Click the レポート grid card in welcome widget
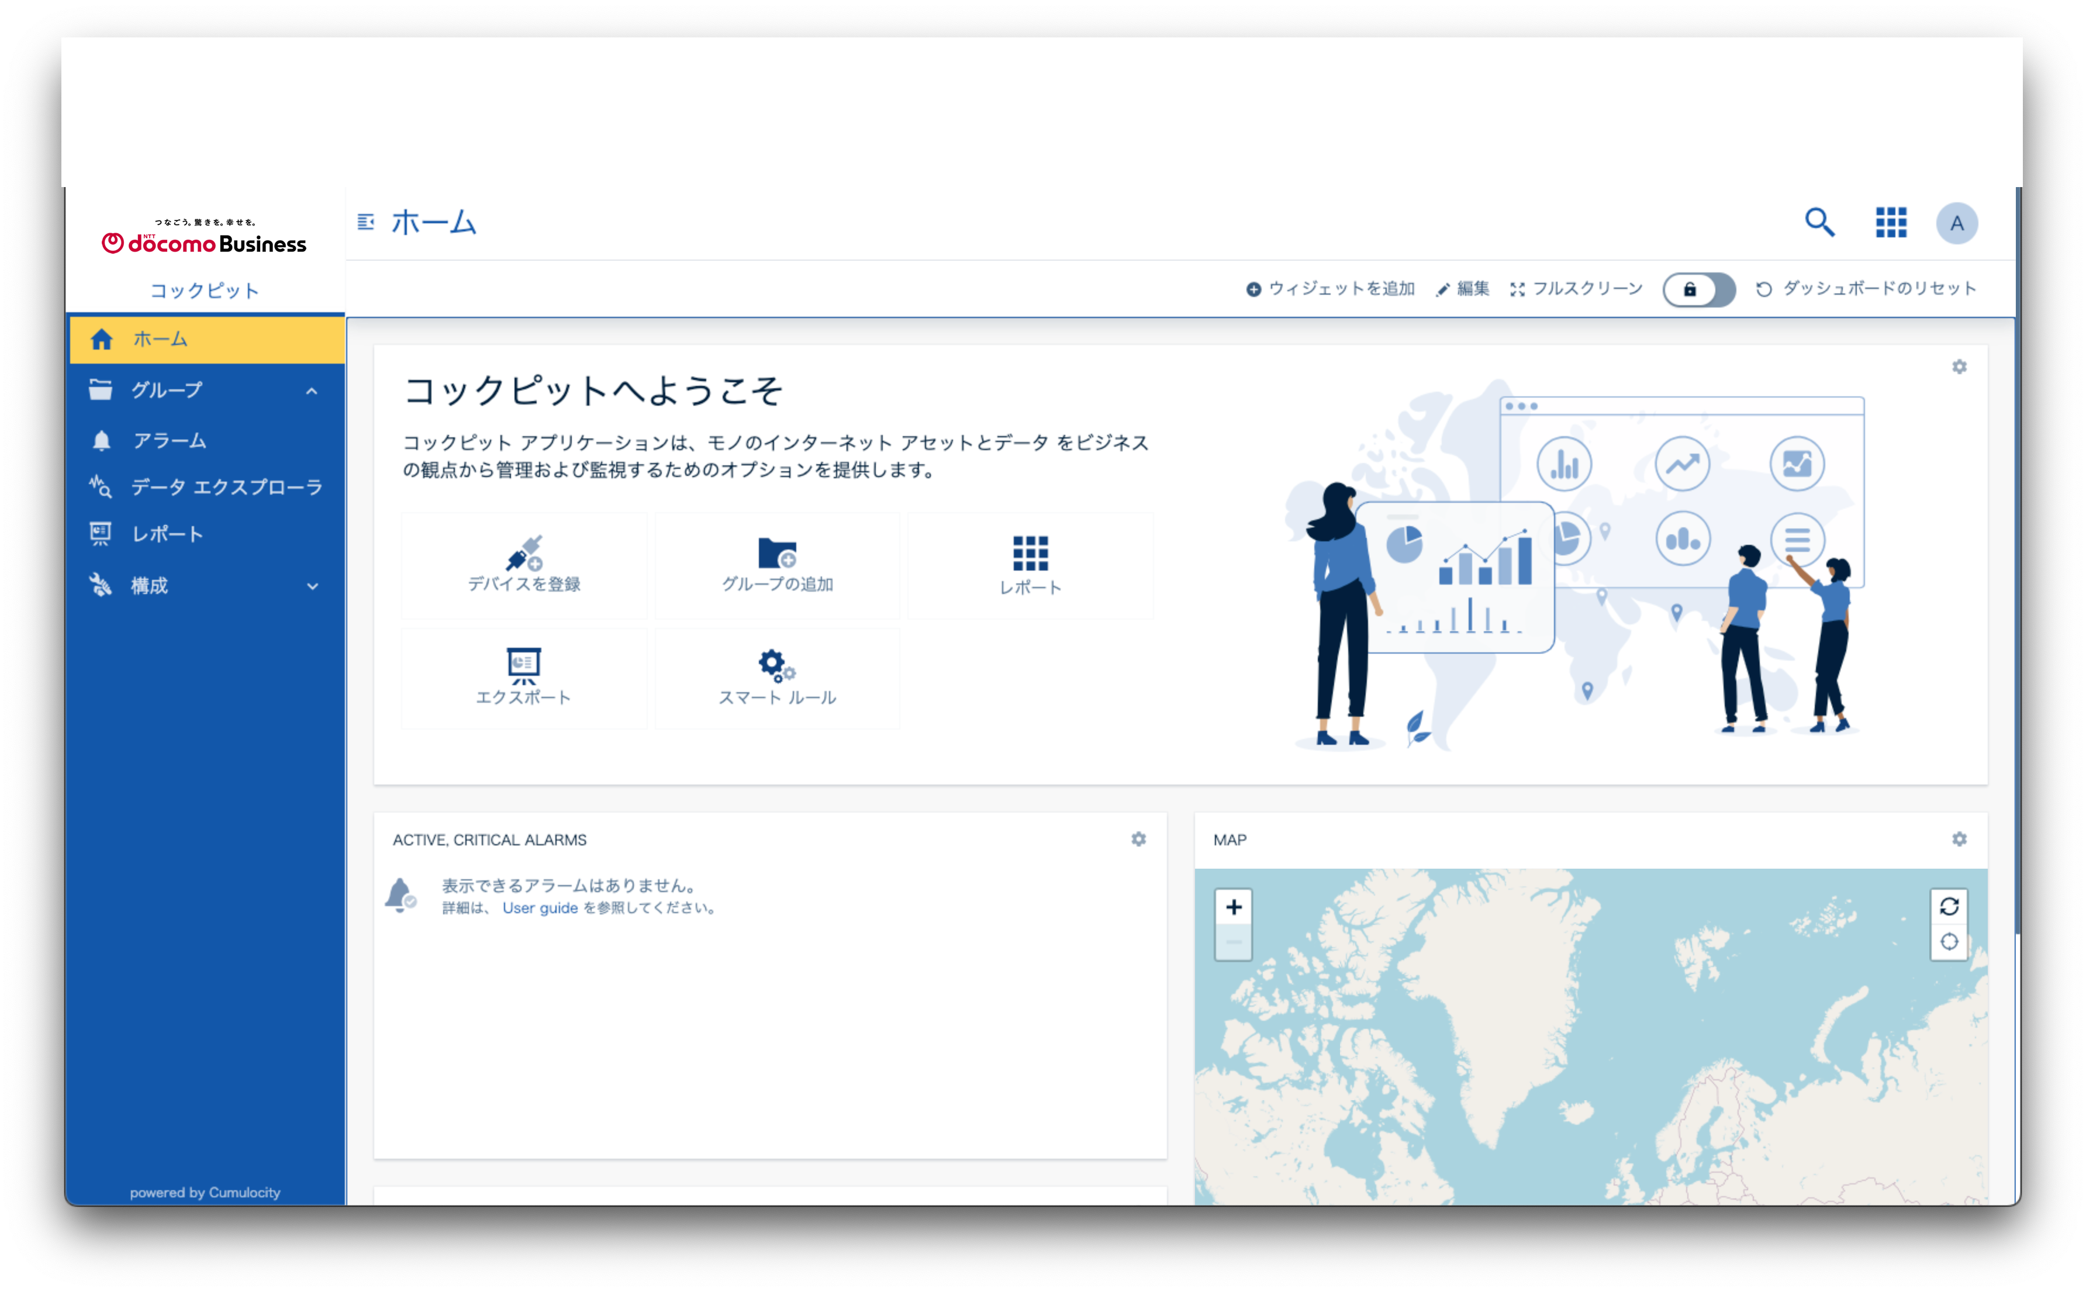Screen dimensions: 2086x1292 [1030, 566]
